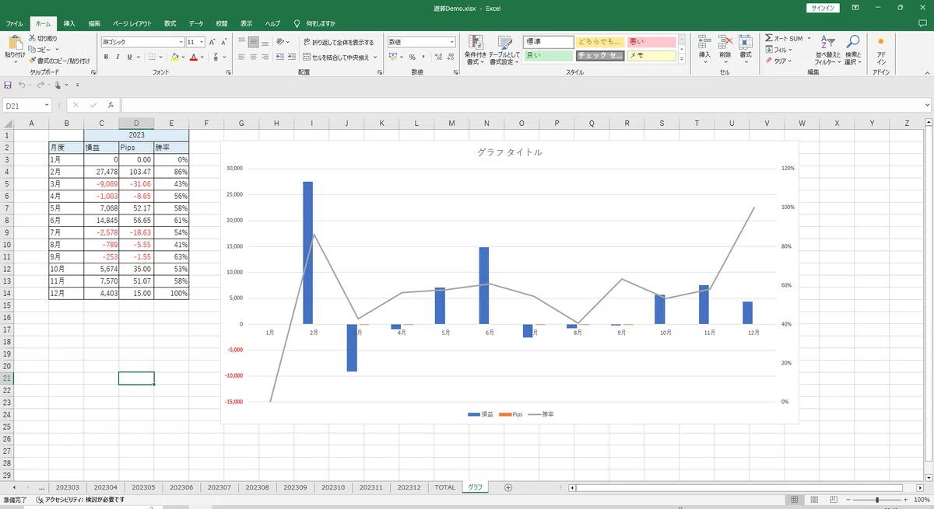Open the font name dropdown

181,42
